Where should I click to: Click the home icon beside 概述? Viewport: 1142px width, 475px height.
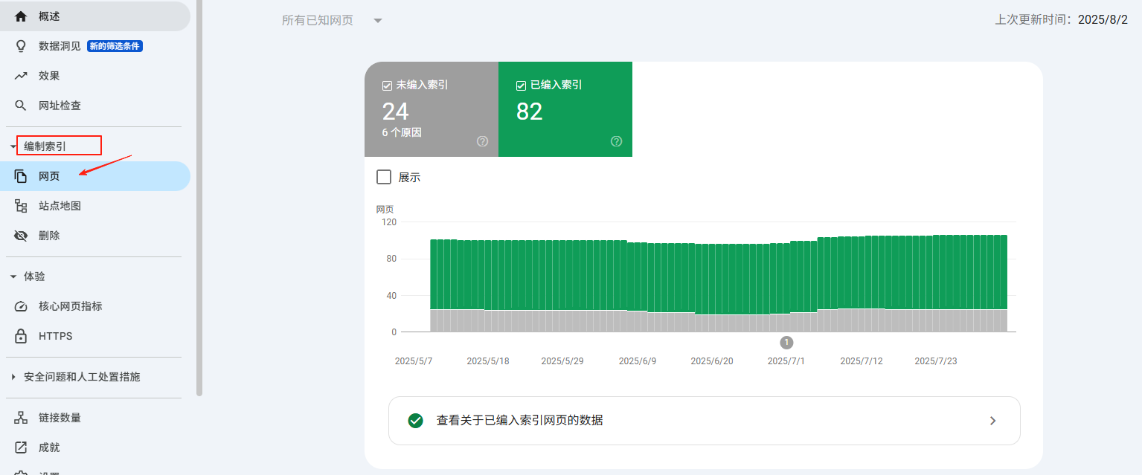click(x=21, y=16)
